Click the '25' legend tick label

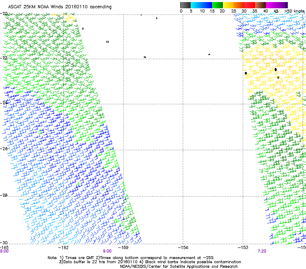click(x=234, y=11)
